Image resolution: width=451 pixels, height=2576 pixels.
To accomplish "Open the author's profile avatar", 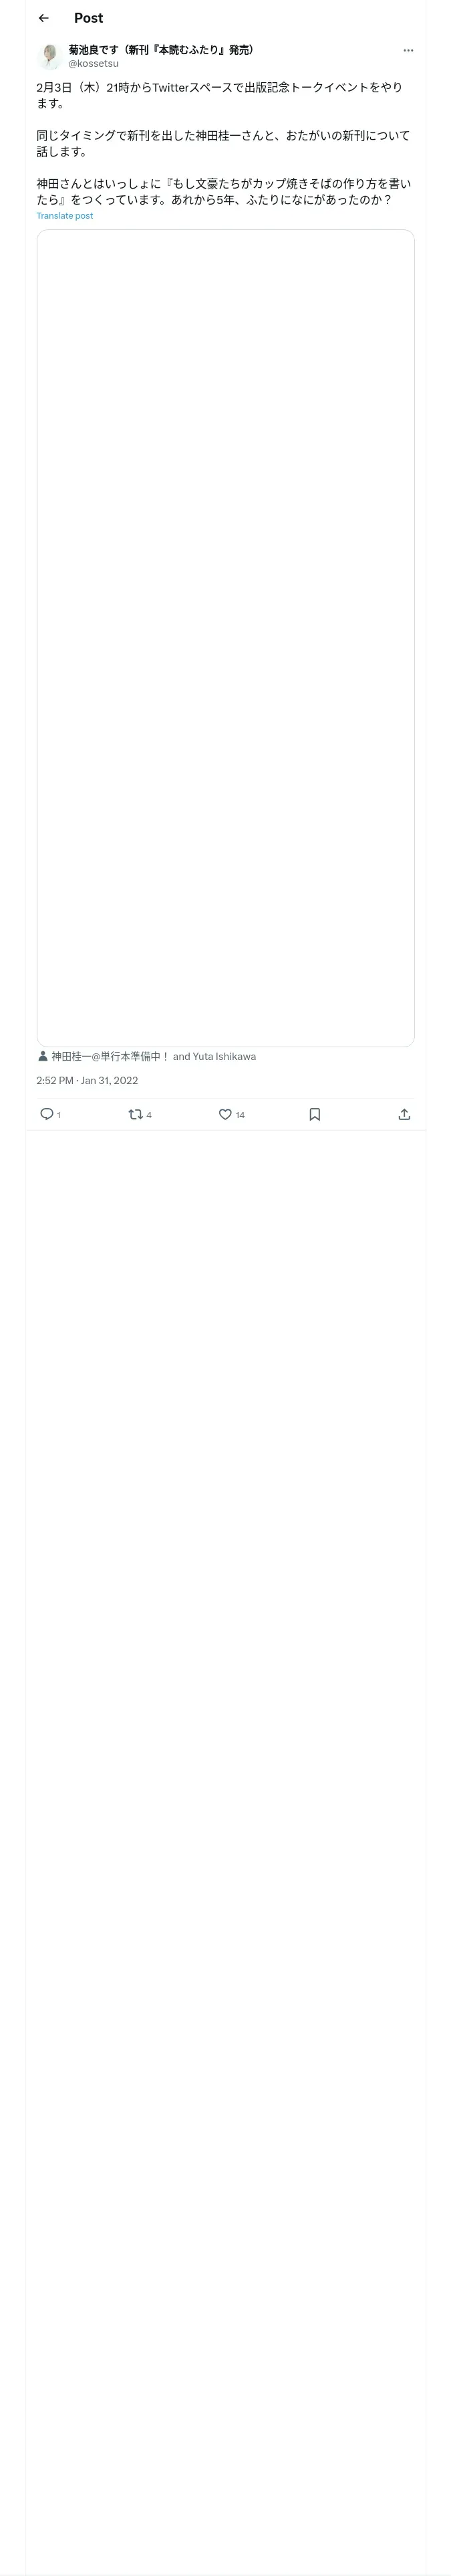I will [x=50, y=56].
